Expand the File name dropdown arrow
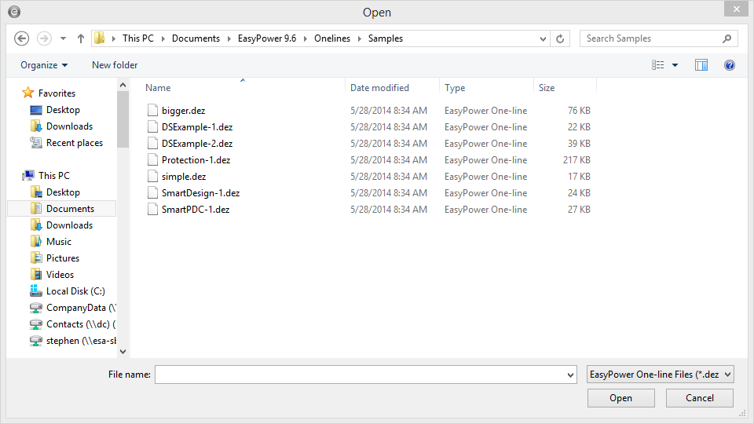 click(570, 375)
